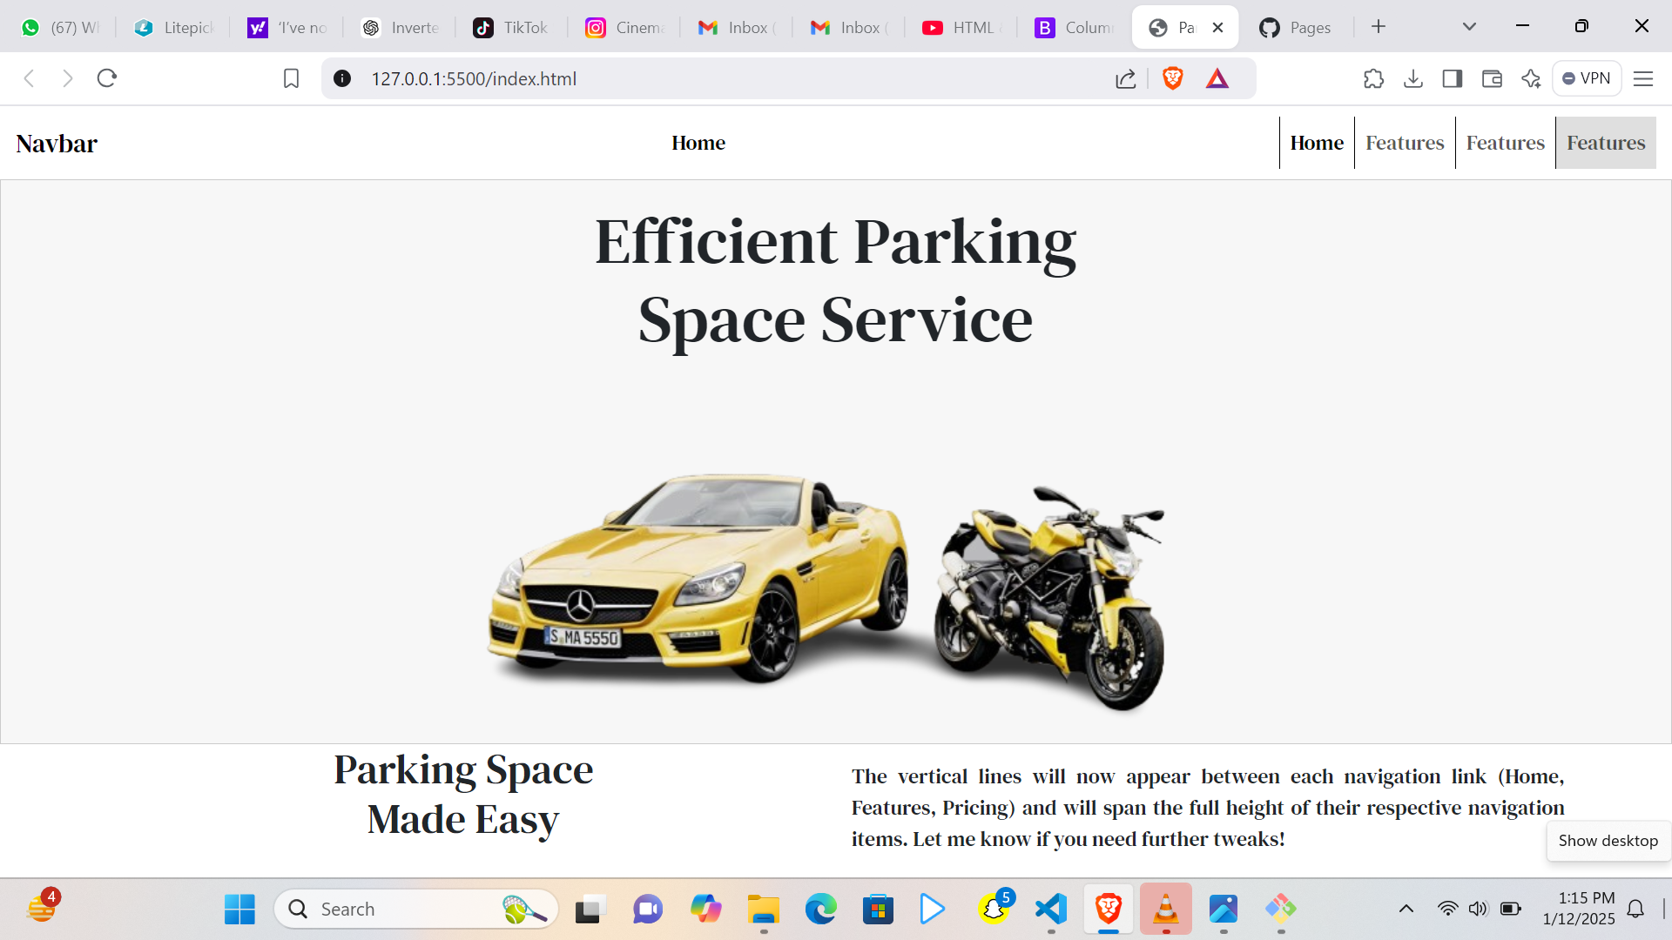
Task: Open notifications bell icon
Action: pos(1636,910)
